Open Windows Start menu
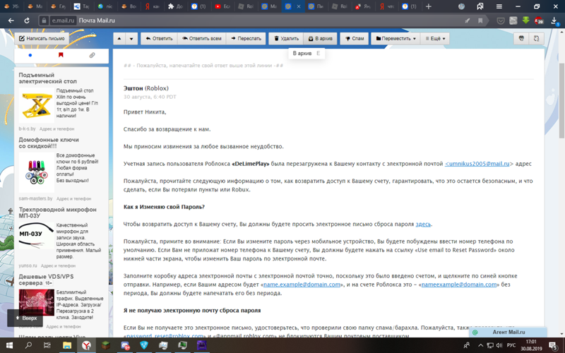The image size is (565, 353). click(x=9, y=345)
